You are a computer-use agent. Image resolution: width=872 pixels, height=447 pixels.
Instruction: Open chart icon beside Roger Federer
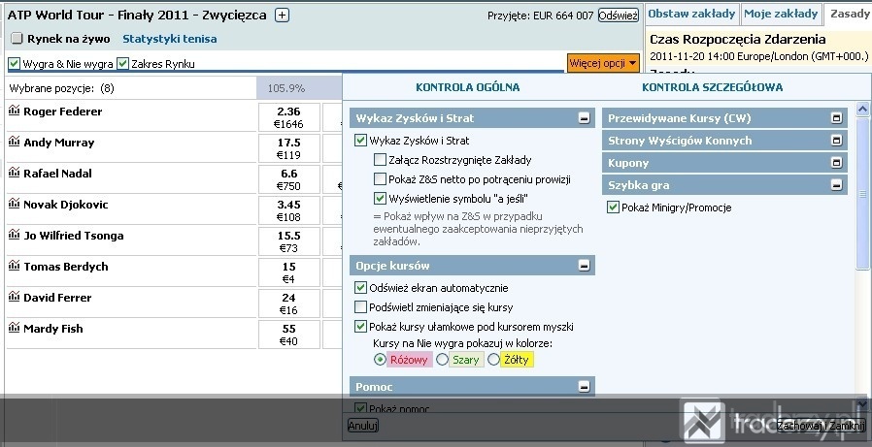[x=14, y=110]
